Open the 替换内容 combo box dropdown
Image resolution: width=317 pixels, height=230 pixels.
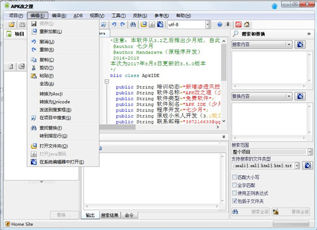click(289, 96)
